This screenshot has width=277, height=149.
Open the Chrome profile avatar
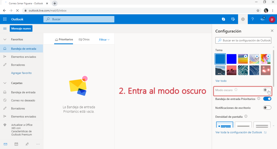pos(266,11)
